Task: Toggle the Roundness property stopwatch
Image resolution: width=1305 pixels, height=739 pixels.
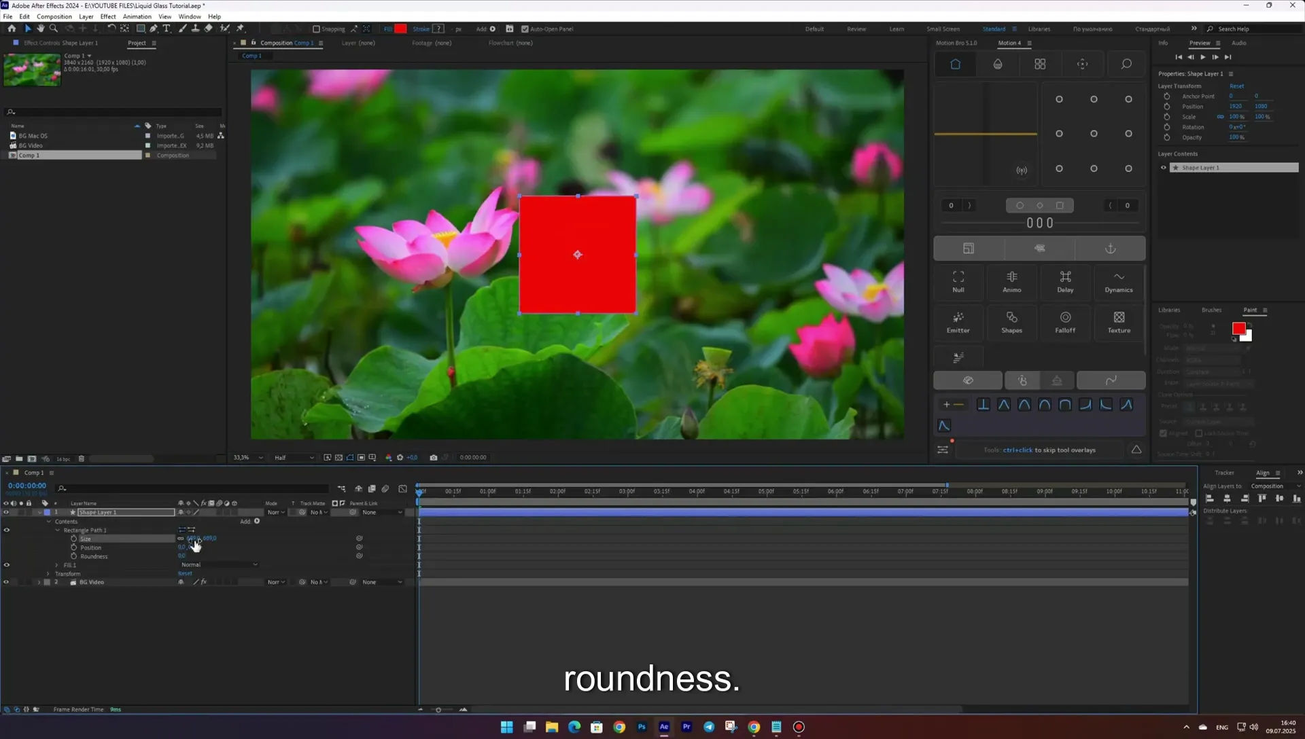Action: [x=74, y=556]
